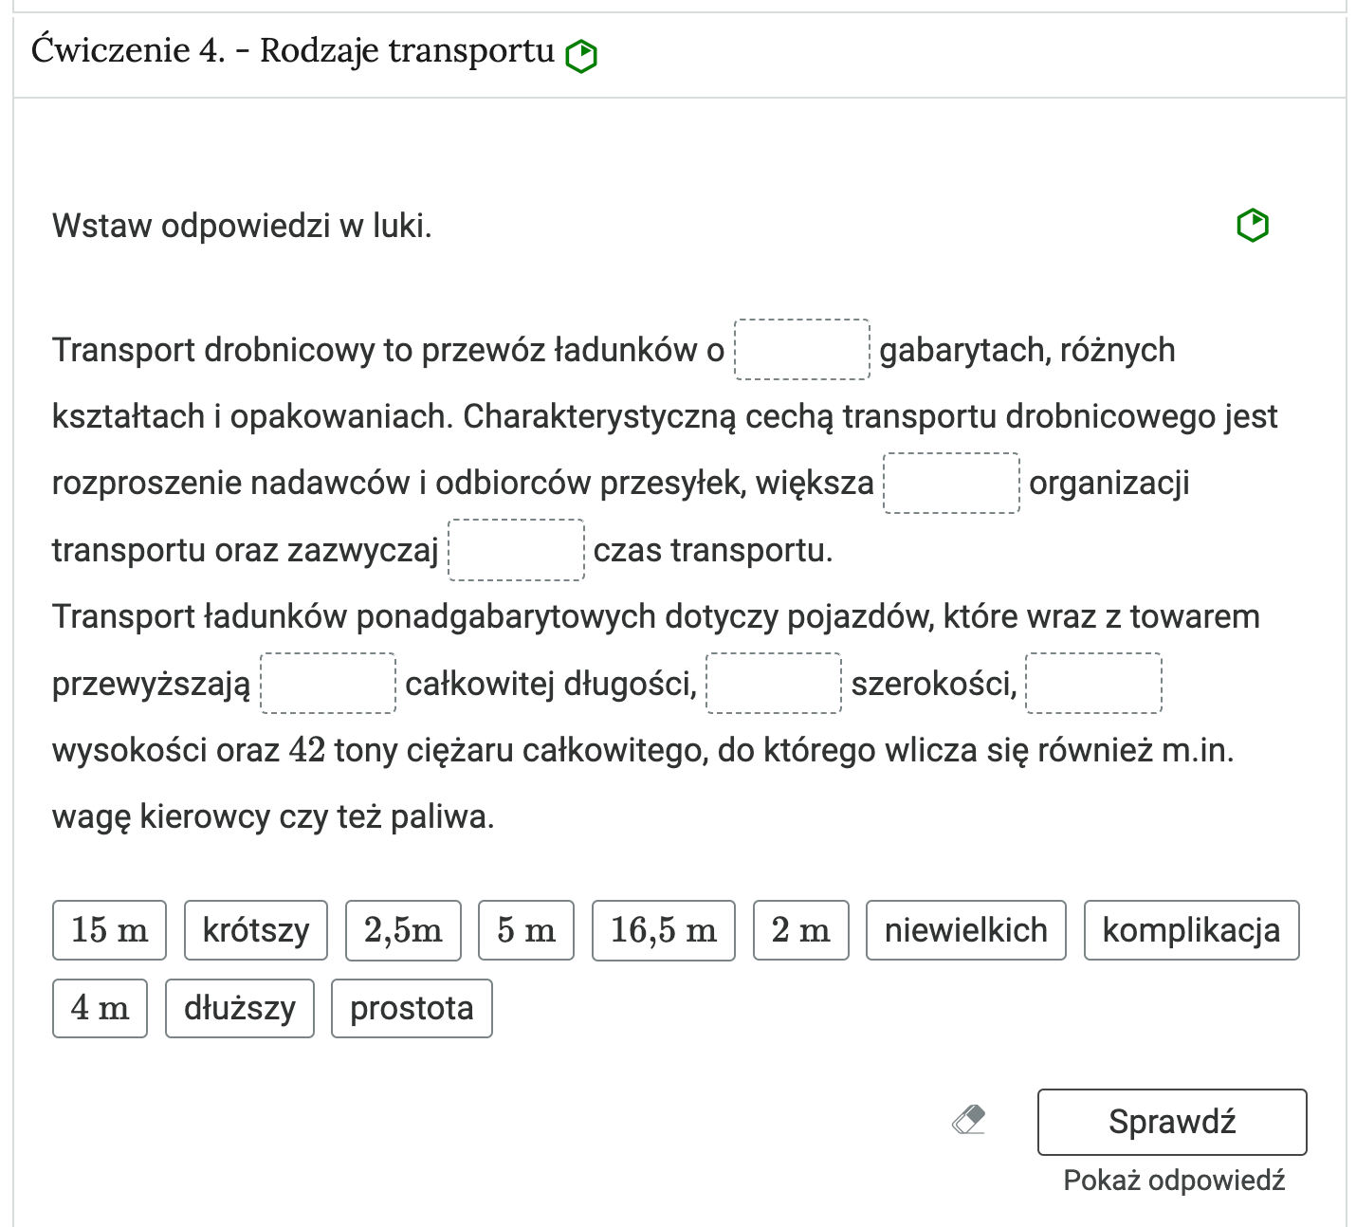This screenshot has height=1227, width=1356.
Task: Click the green hexagon icon near instruction text
Action: pos(1253,223)
